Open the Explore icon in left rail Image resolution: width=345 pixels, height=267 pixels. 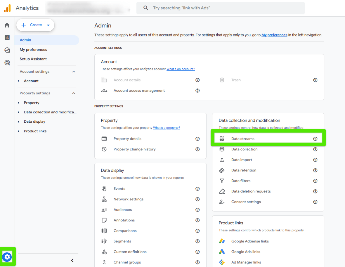coord(7,50)
